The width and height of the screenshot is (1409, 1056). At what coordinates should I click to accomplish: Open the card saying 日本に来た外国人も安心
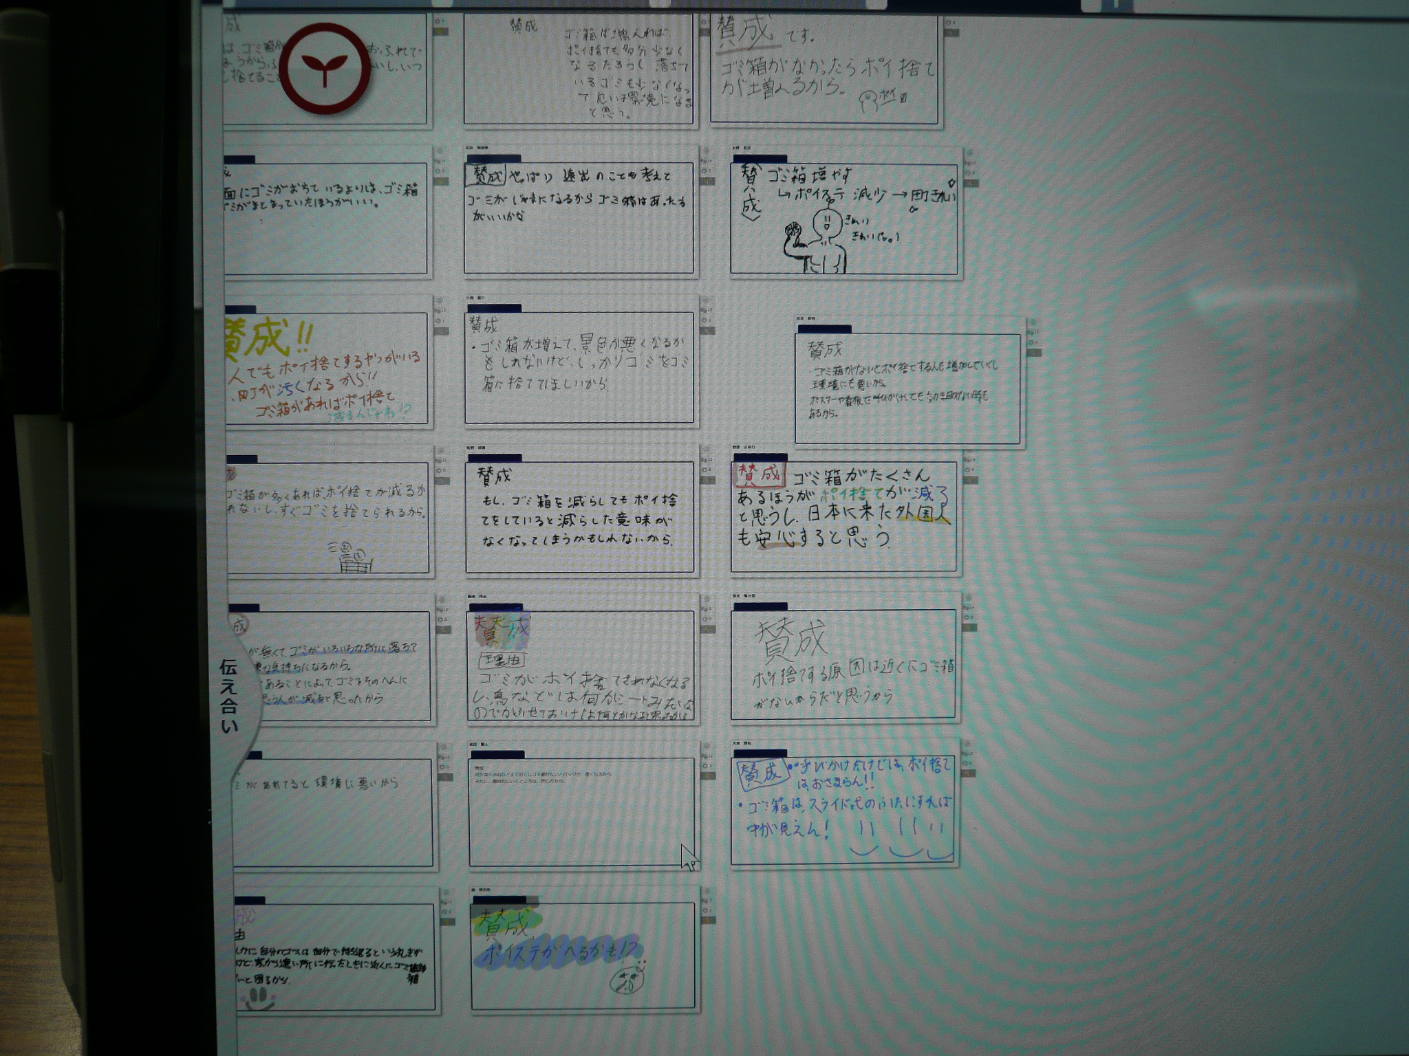point(843,517)
